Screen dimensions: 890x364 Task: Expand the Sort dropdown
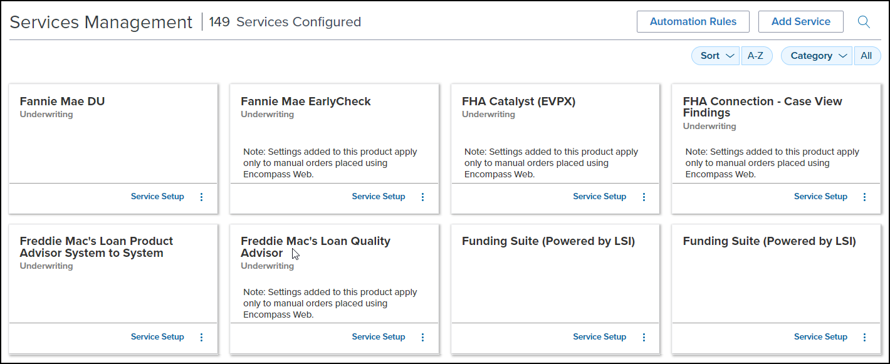click(x=716, y=56)
